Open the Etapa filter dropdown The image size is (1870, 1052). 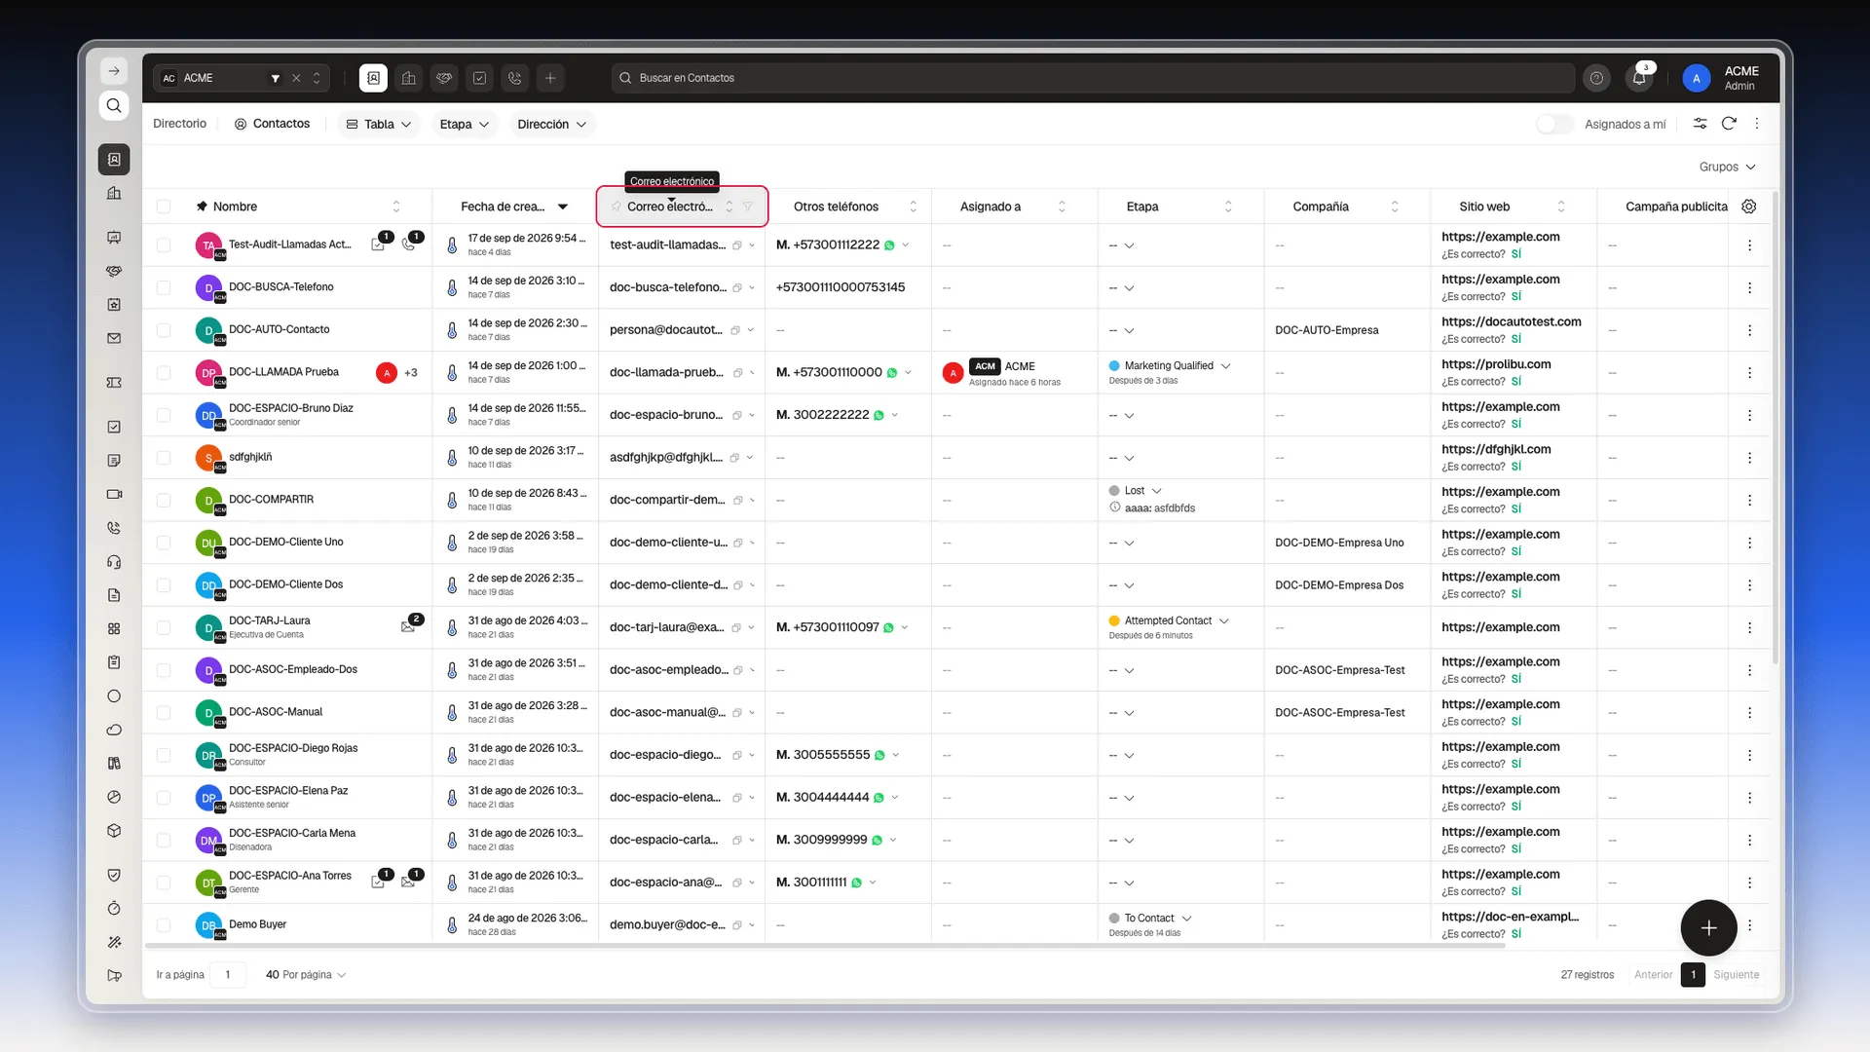coord(464,125)
